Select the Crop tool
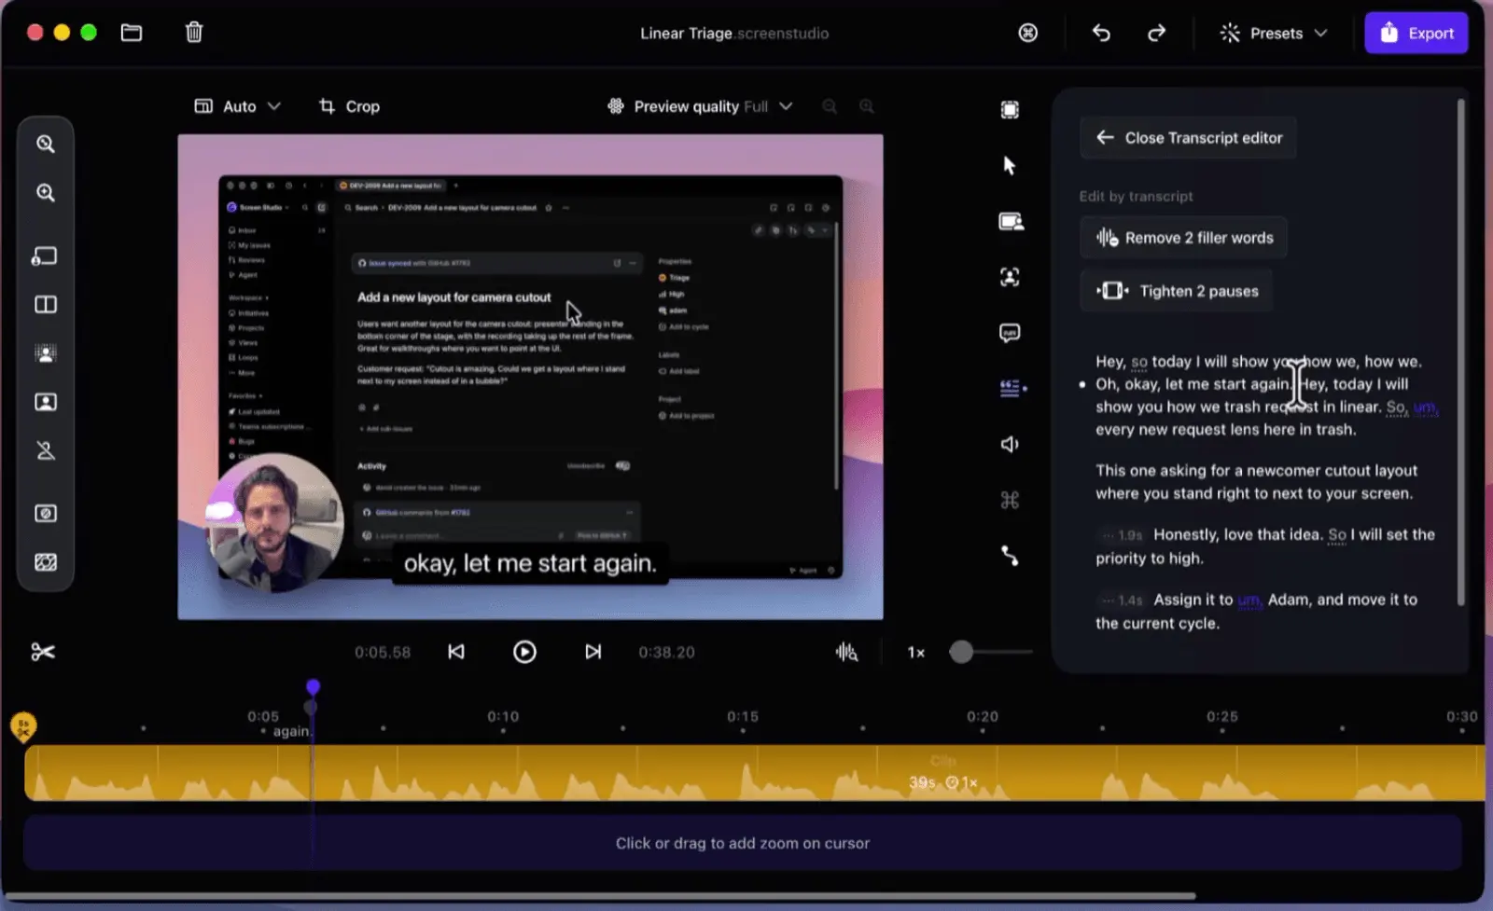The width and height of the screenshot is (1493, 911). [x=349, y=106]
